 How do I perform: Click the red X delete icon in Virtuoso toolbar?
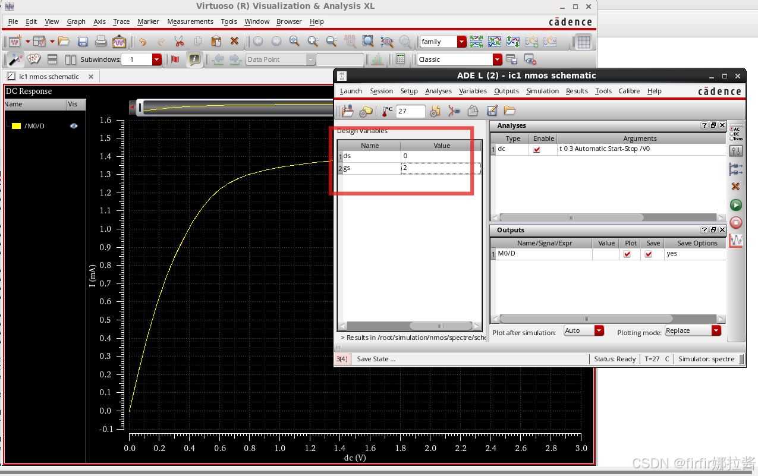pos(234,42)
